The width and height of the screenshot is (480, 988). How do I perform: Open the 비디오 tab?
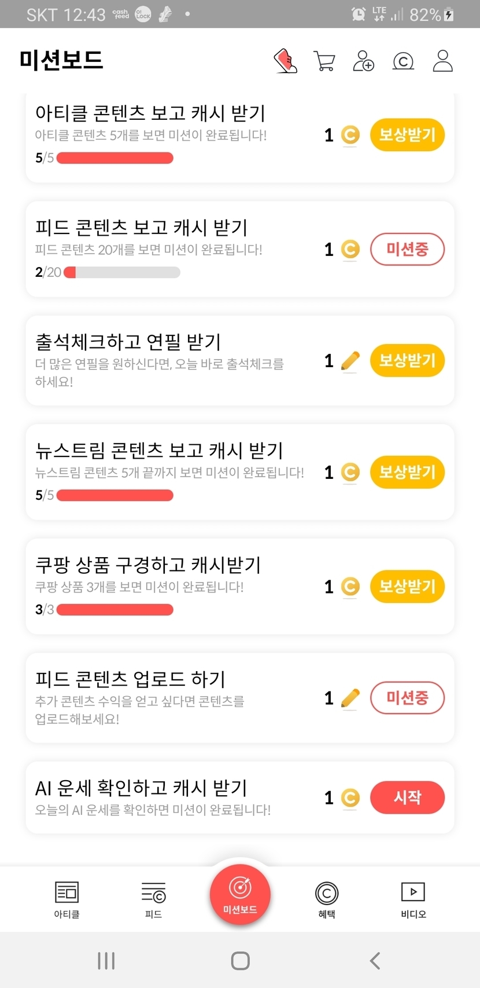413,899
